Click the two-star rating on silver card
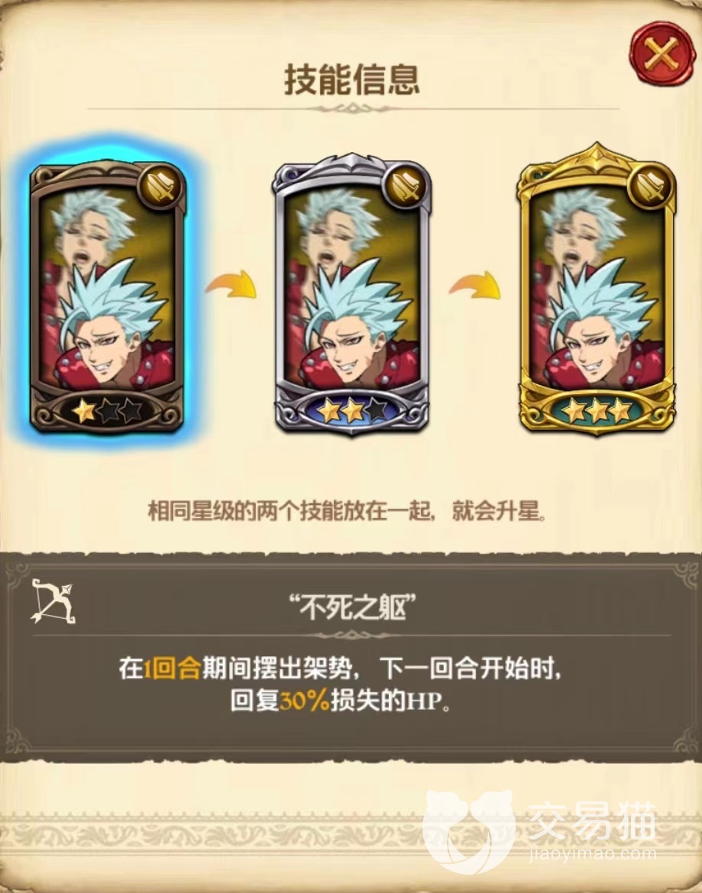This screenshot has height=893, width=702. point(351,410)
